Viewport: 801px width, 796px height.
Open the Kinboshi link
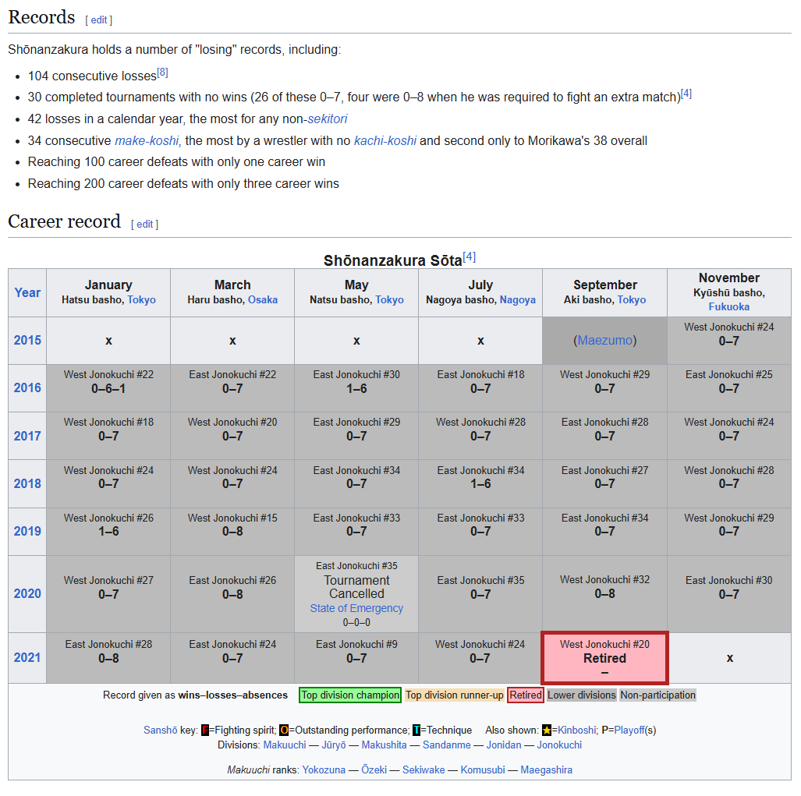point(576,731)
